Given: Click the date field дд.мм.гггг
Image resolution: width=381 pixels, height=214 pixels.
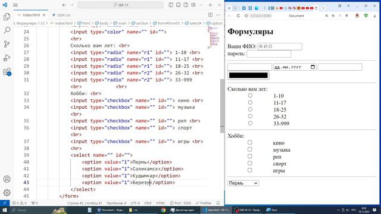Looking at the screenshot, I should click(295, 67).
